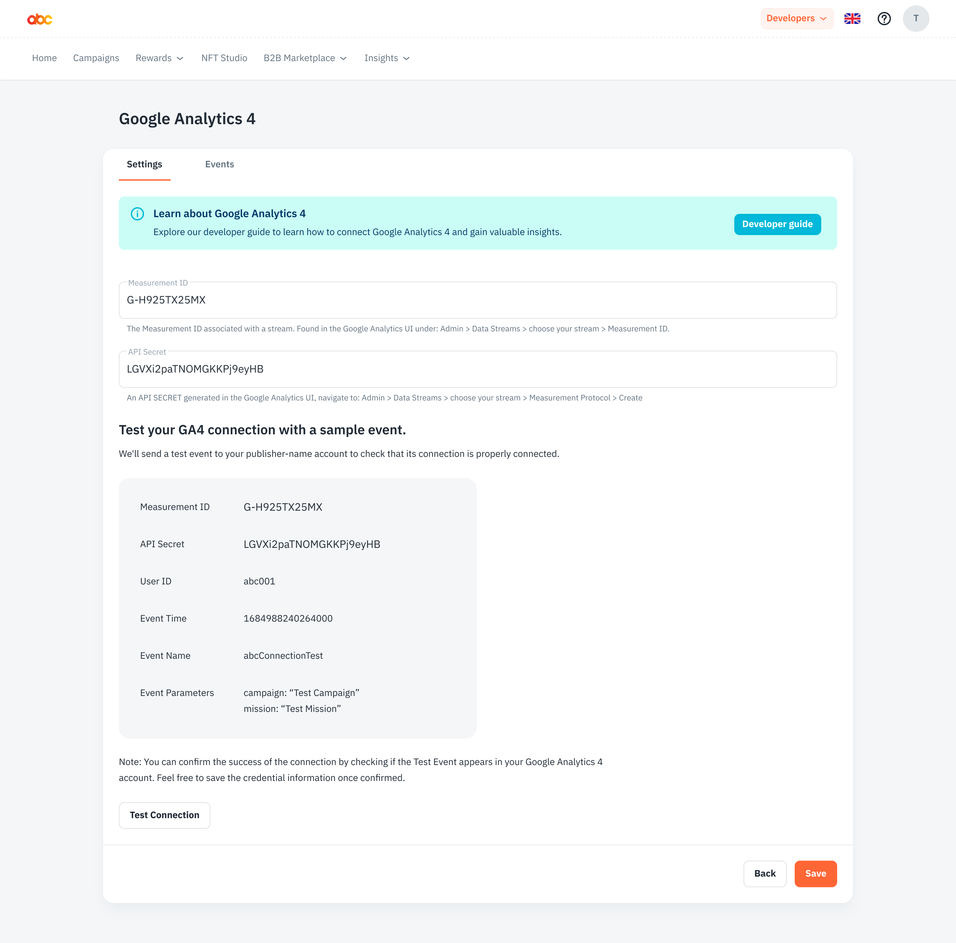
Task: Click into the API Secret field
Action: pos(478,369)
